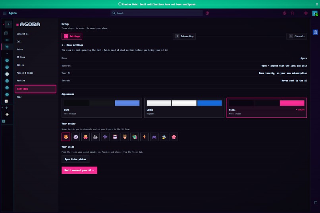Screen dimensions: 320x213
Task: Choose the octopus avatar
Action: [x=85, y=137]
